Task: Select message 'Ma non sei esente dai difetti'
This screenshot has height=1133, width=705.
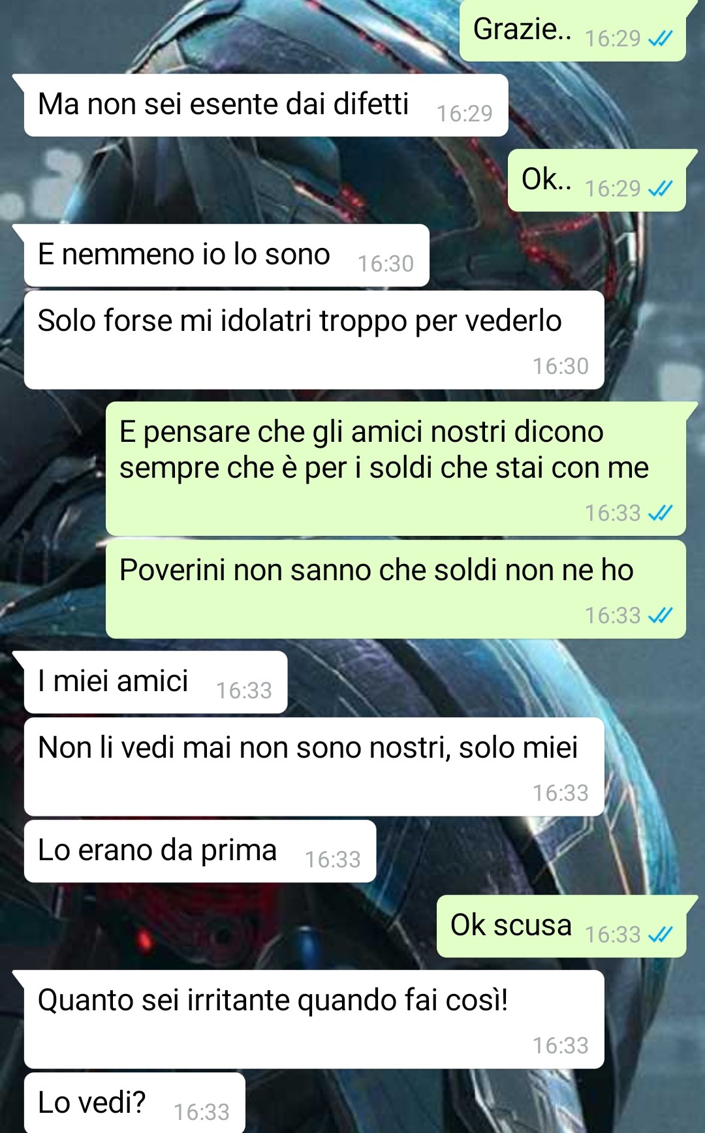Action: point(266,105)
